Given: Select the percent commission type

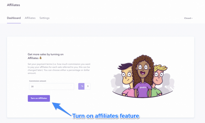Looking at the screenshot, I should pos(81,86).
